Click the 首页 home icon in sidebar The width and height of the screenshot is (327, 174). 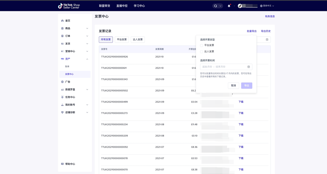(62, 21)
